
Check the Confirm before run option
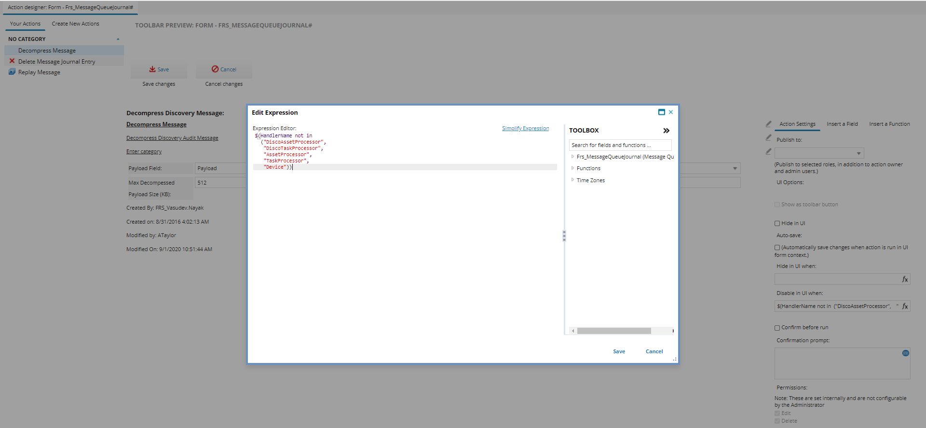click(777, 328)
